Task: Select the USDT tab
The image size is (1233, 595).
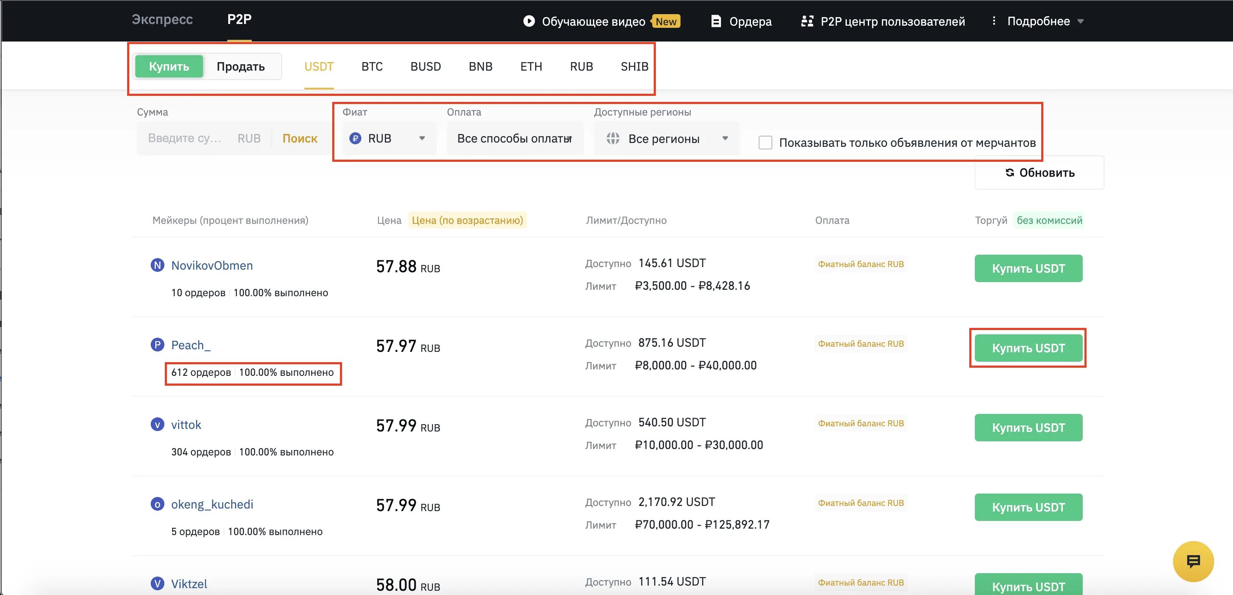Action: click(319, 66)
